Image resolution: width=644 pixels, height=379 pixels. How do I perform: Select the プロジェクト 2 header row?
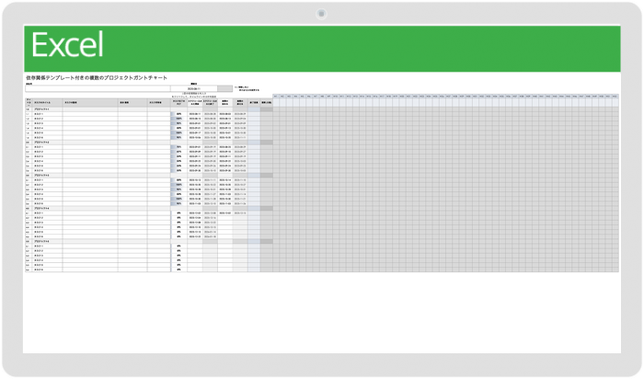(x=149, y=143)
